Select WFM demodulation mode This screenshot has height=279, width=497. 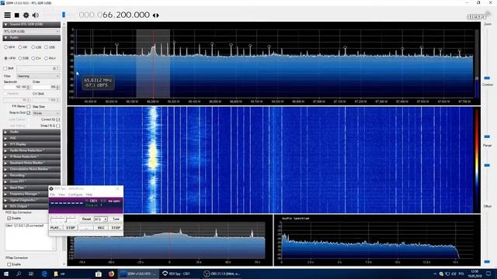coord(10,58)
